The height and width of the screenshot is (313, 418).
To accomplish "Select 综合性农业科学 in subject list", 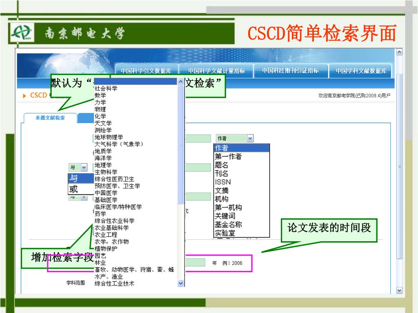I will tap(136, 221).
